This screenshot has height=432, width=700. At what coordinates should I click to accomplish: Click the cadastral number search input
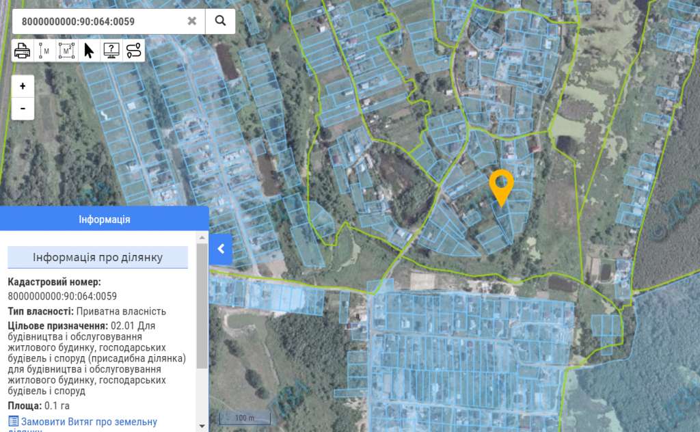[x=99, y=21]
